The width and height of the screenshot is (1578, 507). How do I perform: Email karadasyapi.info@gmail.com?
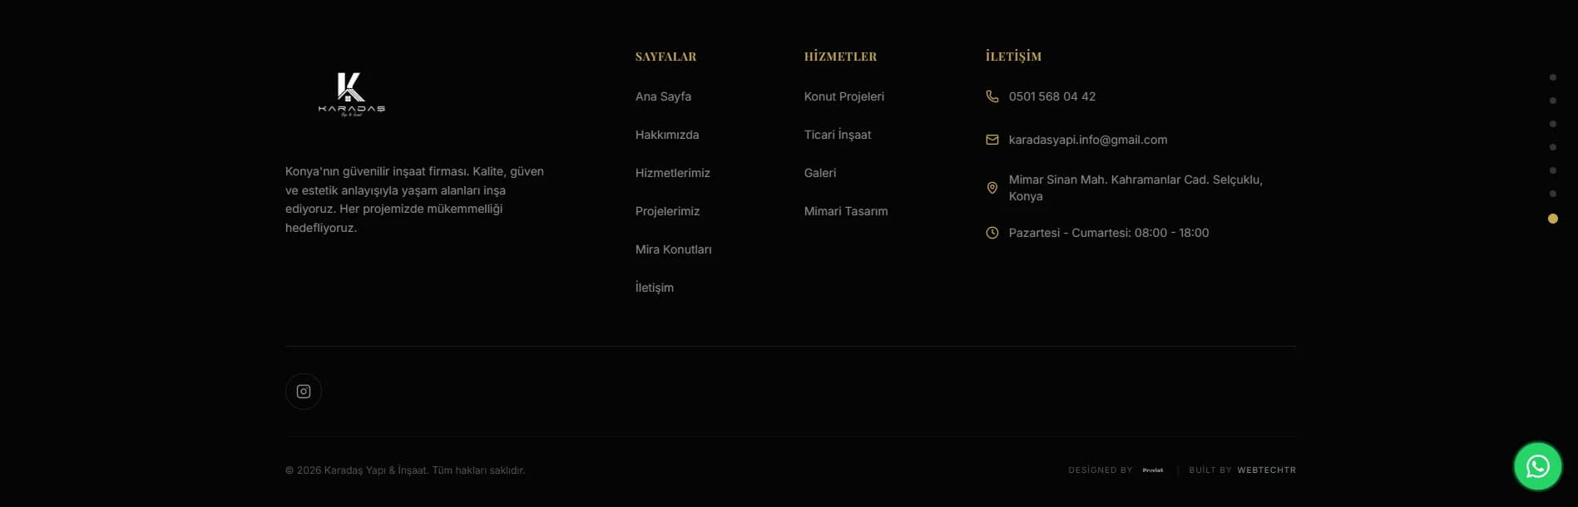tap(1088, 140)
